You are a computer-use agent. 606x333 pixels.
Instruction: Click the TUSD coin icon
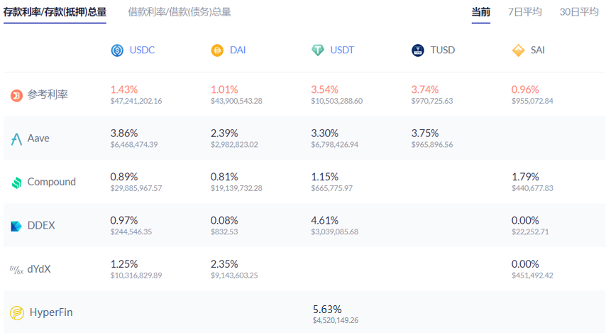[418, 50]
